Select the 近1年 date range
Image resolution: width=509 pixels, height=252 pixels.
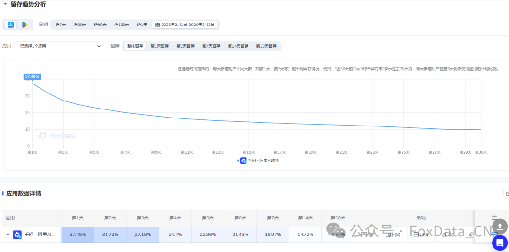tap(142, 25)
